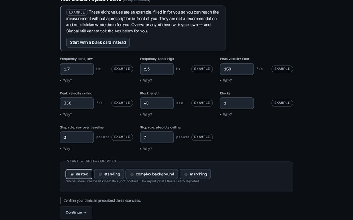Image resolution: width=353 pixels, height=220 pixels.
Task: Edit the Block length field
Action: tap(157, 103)
